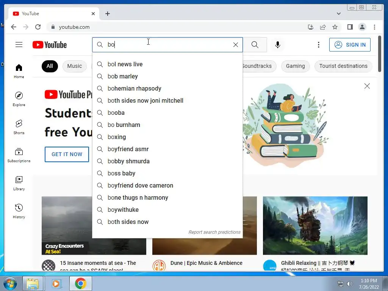Select the YouTube browser tab
This screenshot has height=291, width=388.
click(x=54, y=14)
